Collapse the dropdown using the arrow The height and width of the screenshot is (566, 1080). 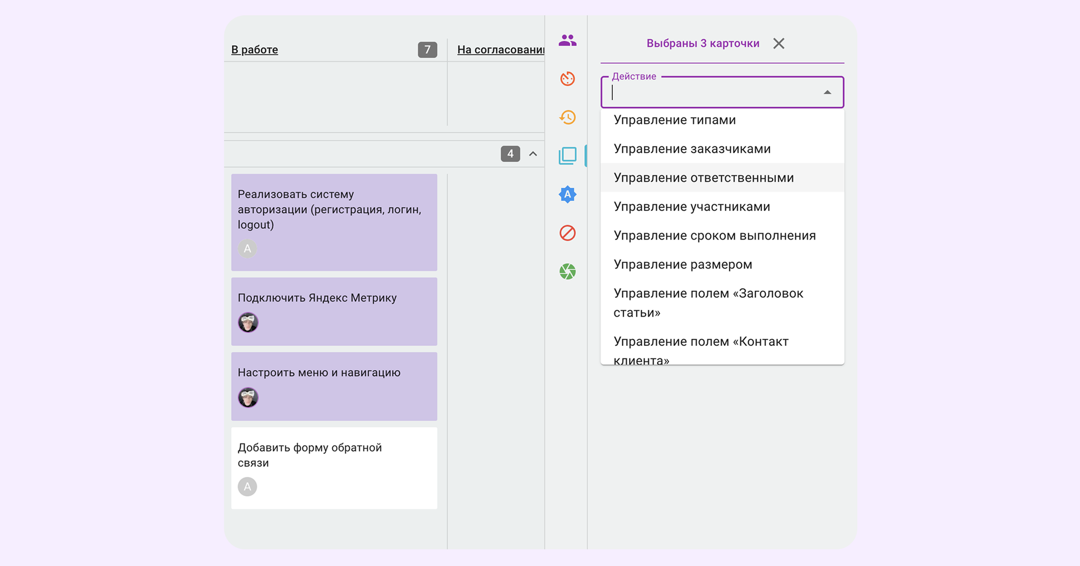click(x=827, y=93)
